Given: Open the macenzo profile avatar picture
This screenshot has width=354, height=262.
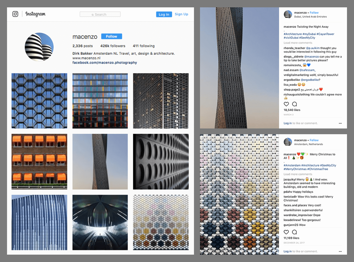Looking at the screenshot, I should coord(39,47).
